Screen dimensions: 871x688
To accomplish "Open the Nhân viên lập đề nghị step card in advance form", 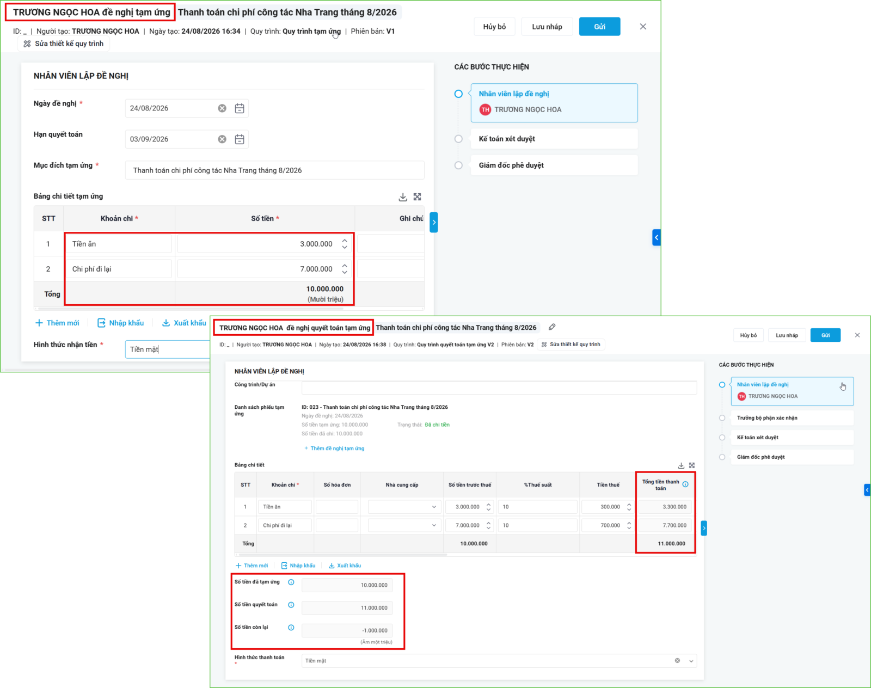I will (x=554, y=103).
